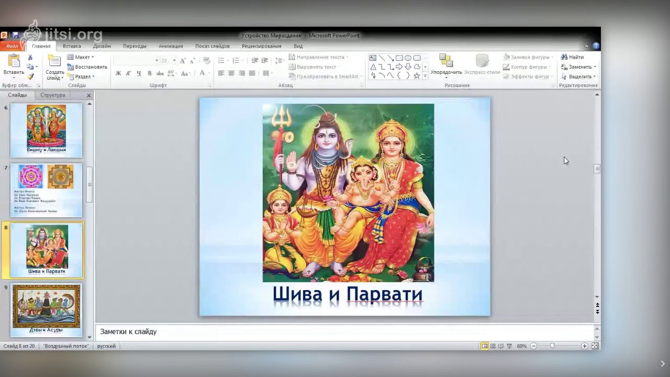Click the zoom in plus button

click(585, 346)
